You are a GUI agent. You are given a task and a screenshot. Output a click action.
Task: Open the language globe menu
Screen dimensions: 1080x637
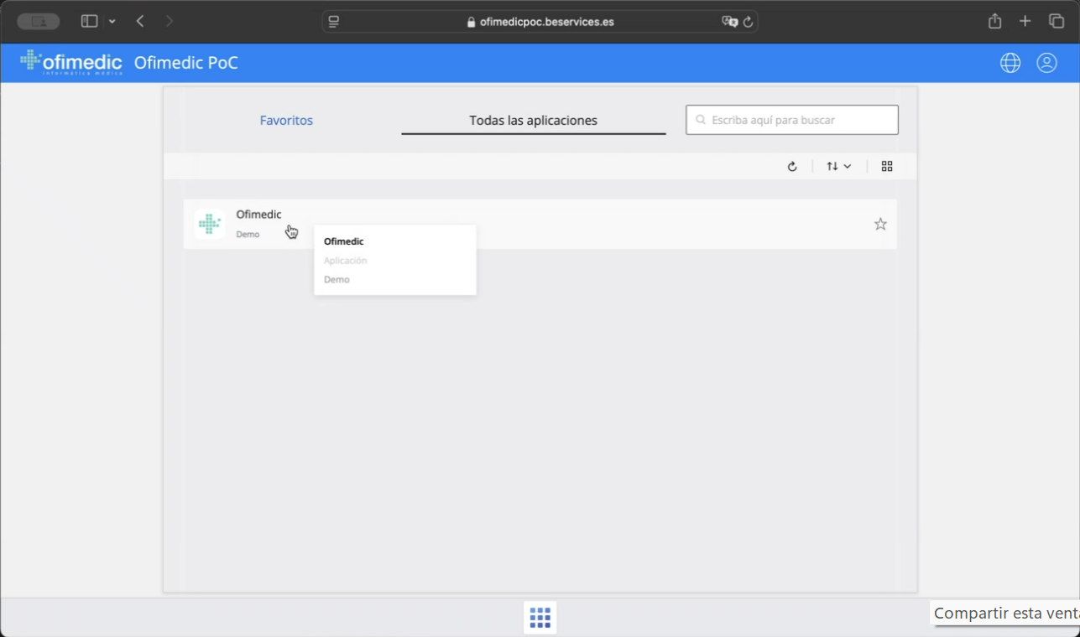coord(1010,63)
